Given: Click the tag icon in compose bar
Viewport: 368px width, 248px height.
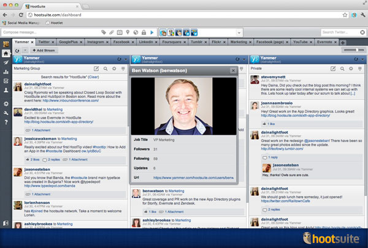Looking at the screenshot, I should click(x=104, y=32).
